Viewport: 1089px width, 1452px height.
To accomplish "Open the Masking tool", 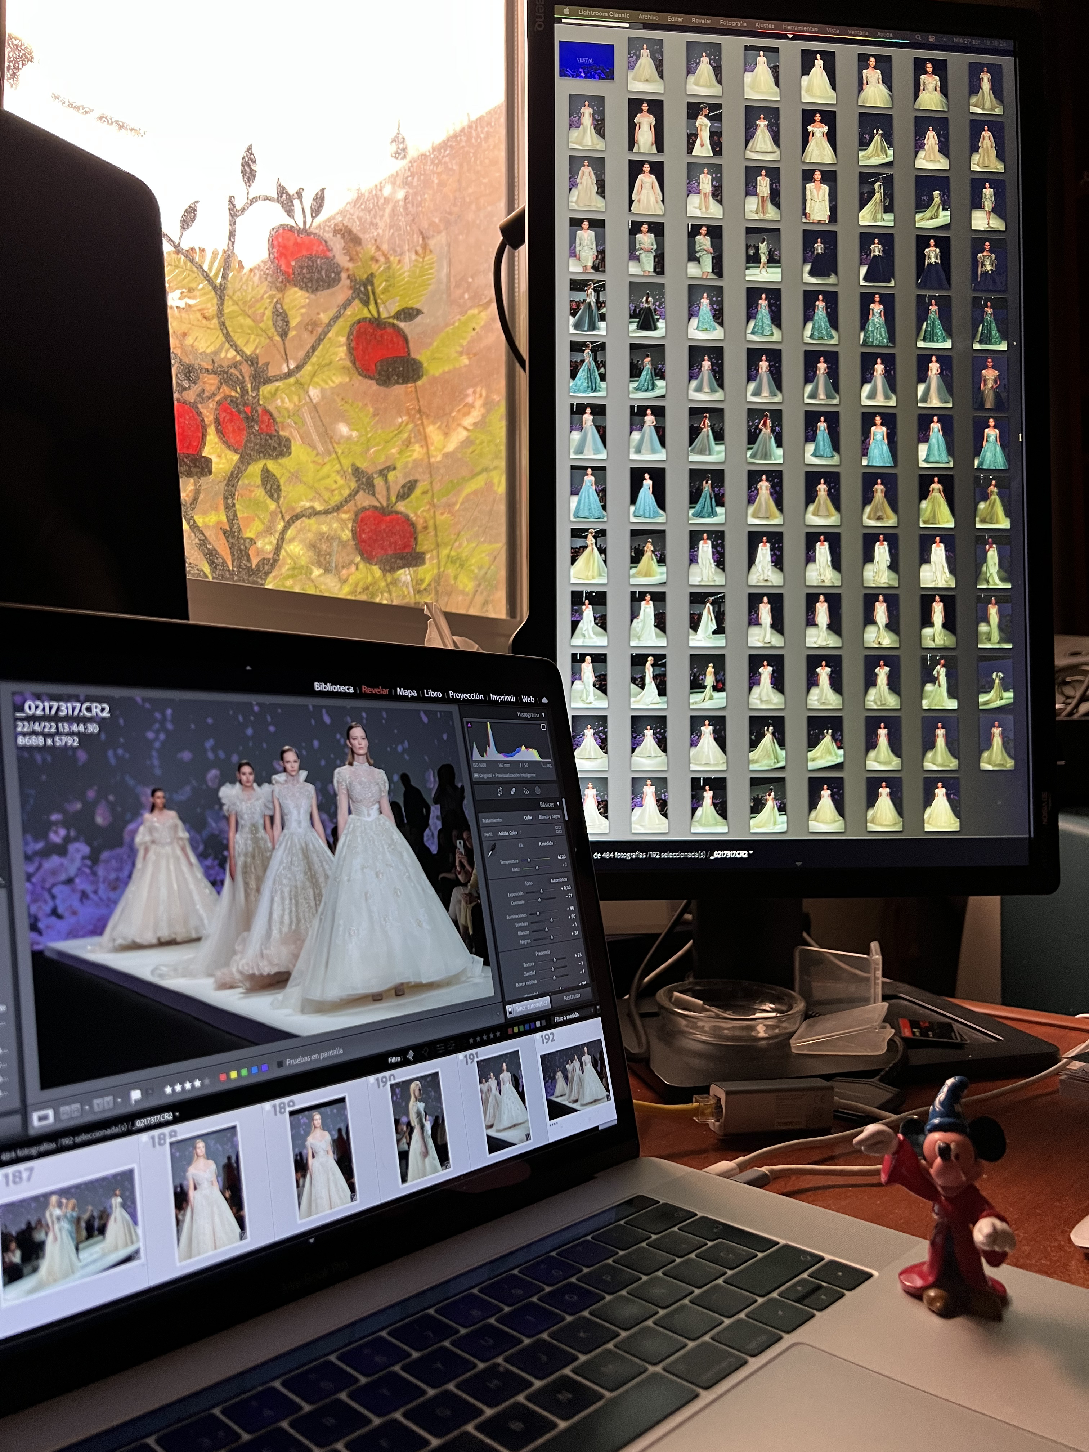I will (538, 791).
